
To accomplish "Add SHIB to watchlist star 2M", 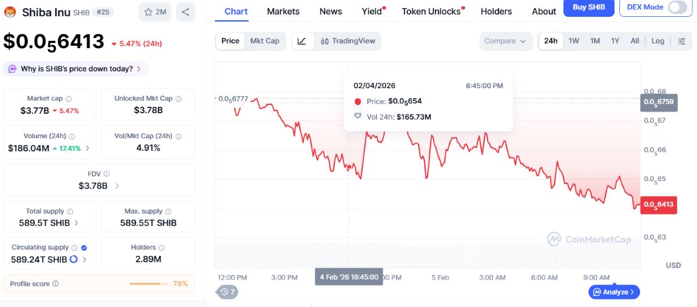I will 155,12.
